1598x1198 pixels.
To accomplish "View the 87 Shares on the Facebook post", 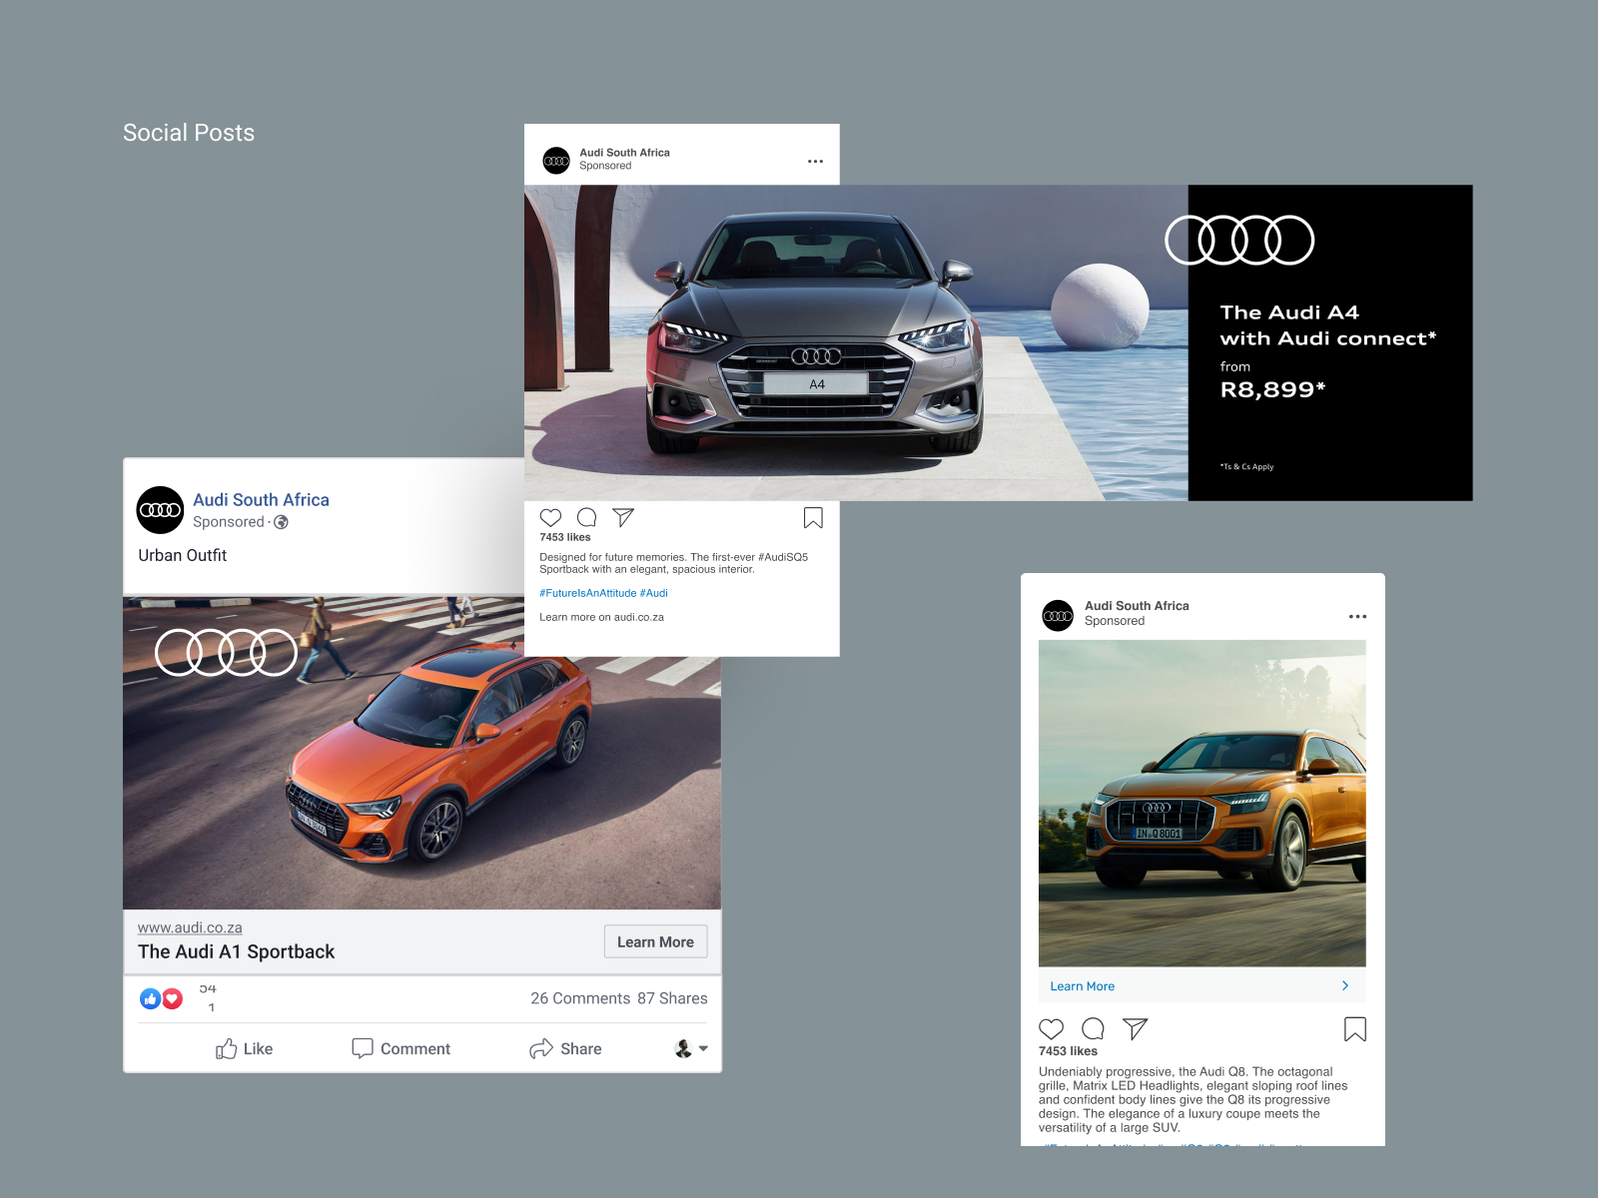I will [x=672, y=998].
